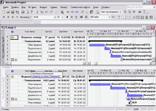Click the top pane table scroll right arrow
Image resolution: width=156 pixels, height=111 pixels.
pyautogui.click(x=84, y=63)
